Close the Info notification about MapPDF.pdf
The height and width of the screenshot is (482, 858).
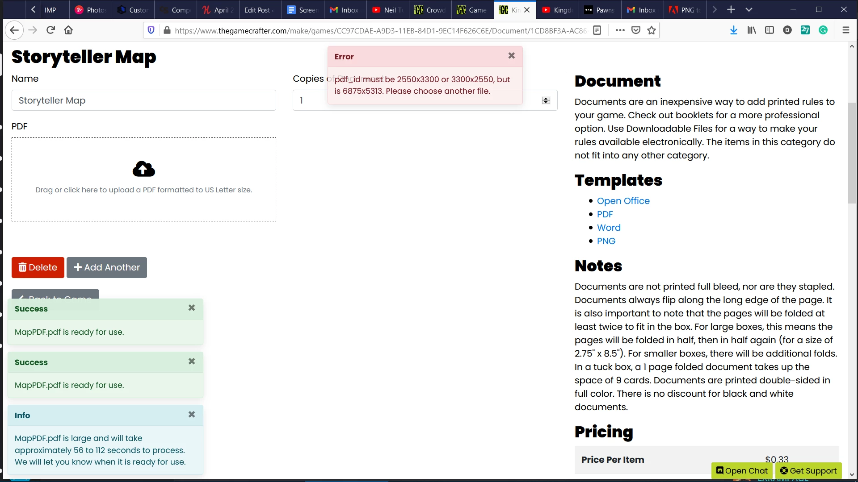click(192, 415)
